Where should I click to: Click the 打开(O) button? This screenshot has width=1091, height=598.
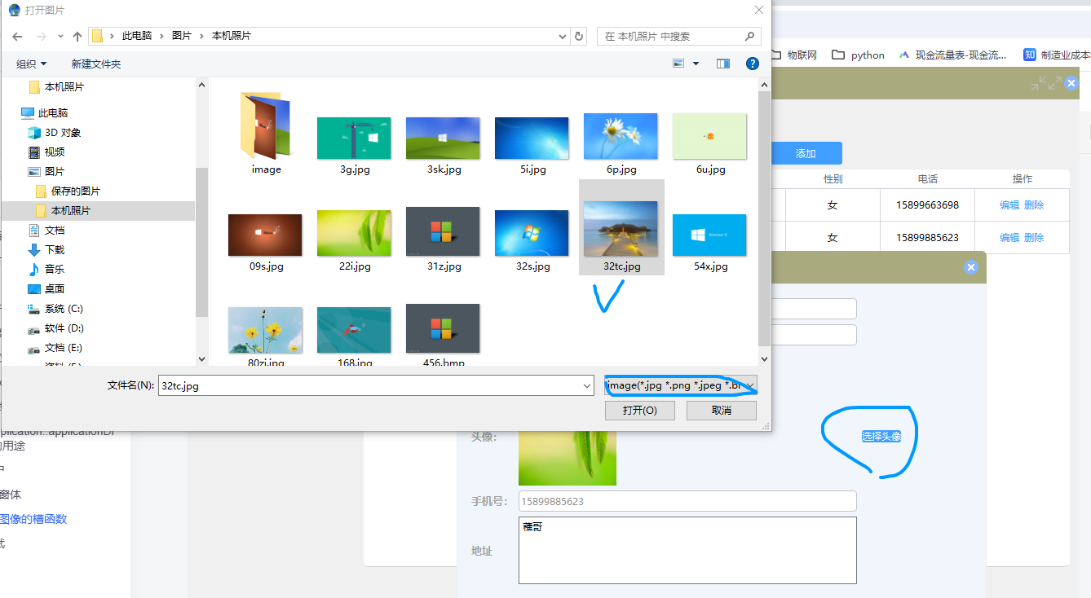[x=640, y=410]
